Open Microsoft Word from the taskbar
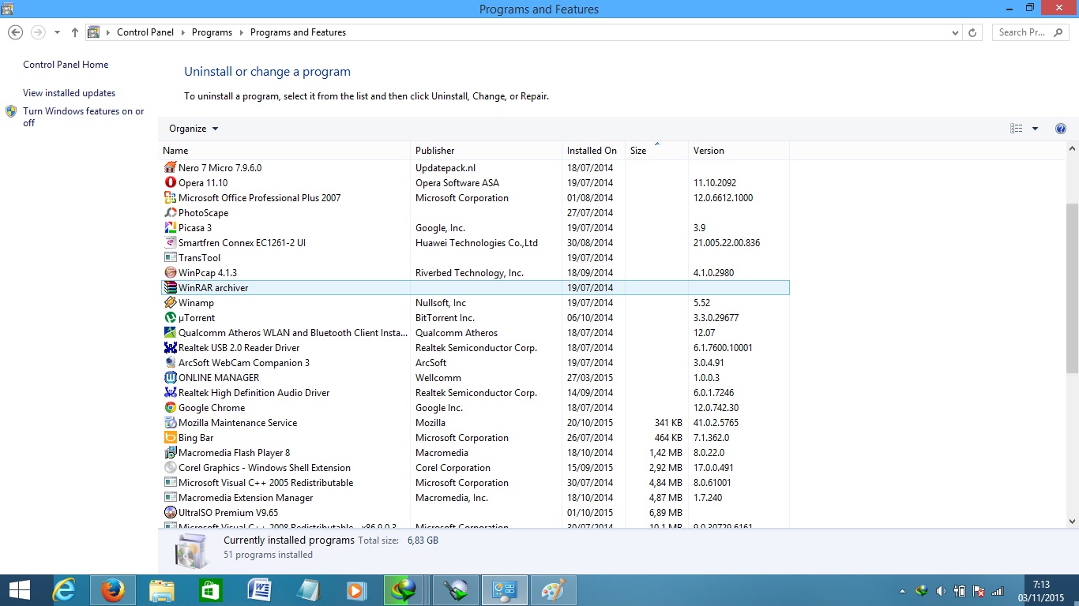The image size is (1079, 606). [259, 590]
